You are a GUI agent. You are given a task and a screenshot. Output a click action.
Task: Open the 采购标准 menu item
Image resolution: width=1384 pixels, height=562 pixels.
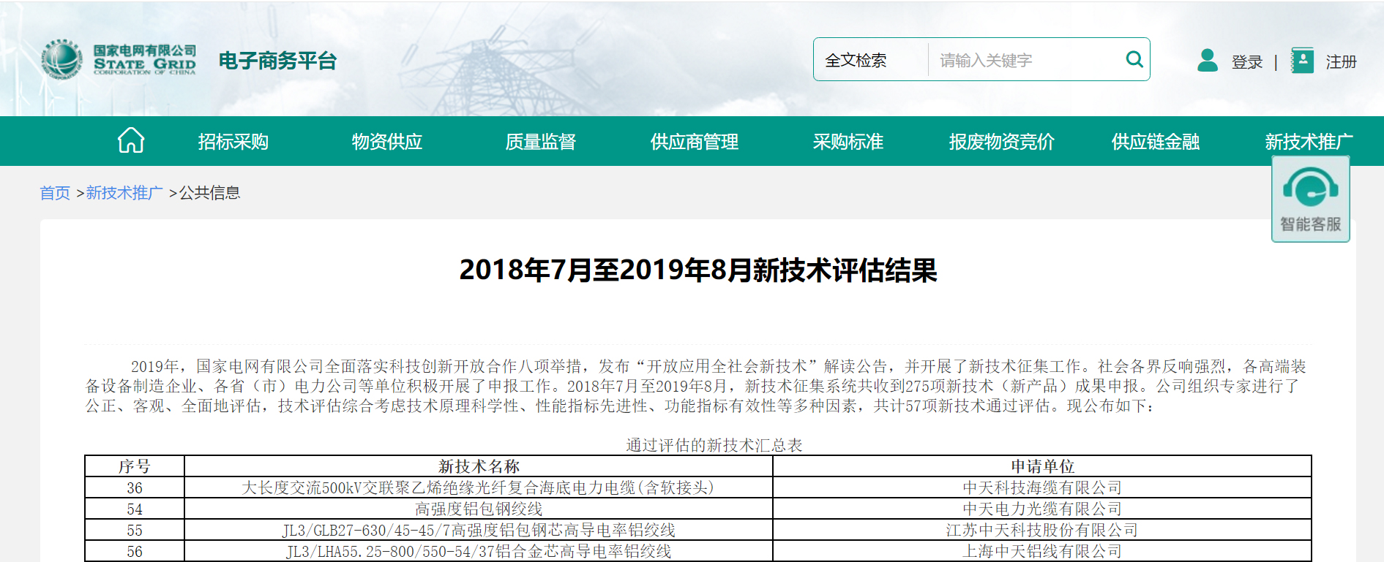point(848,141)
